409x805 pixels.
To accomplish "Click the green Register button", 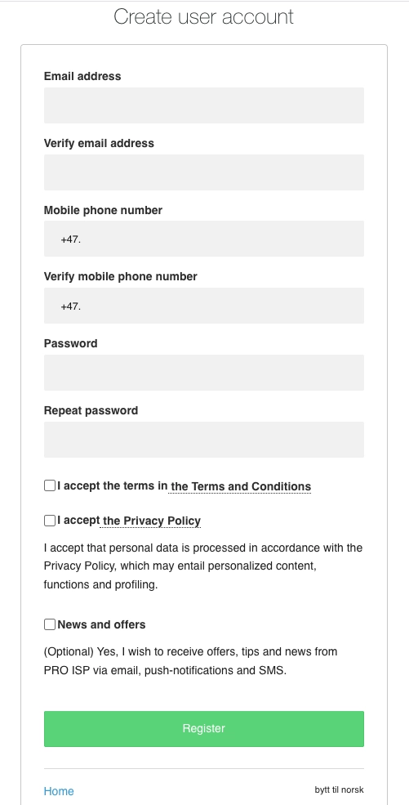I will [204, 729].
